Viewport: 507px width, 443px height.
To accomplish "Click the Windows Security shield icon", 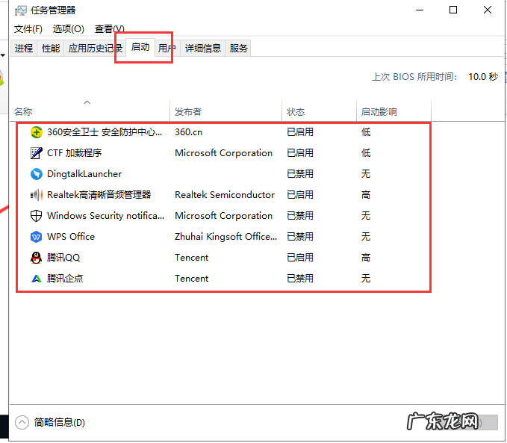I will point(36,216).
